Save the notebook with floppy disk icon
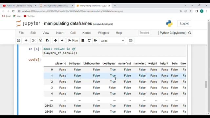This screenshot has width=210, height=118. [18, 41]
